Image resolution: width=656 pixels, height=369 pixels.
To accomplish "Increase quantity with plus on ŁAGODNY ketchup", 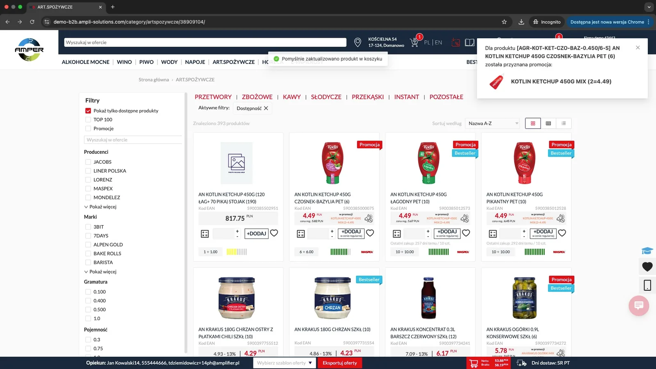I will (428, 231).
